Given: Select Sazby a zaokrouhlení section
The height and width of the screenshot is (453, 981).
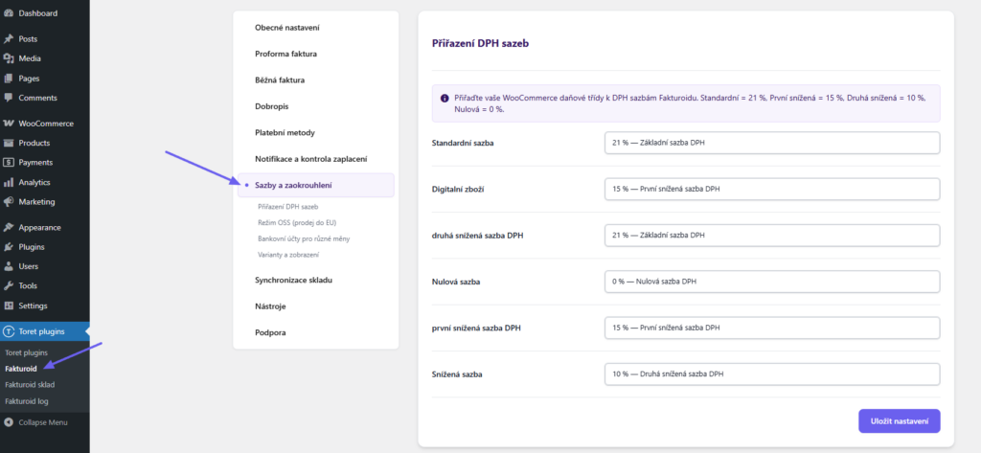Looking at the screenshot, I should 316,185.
